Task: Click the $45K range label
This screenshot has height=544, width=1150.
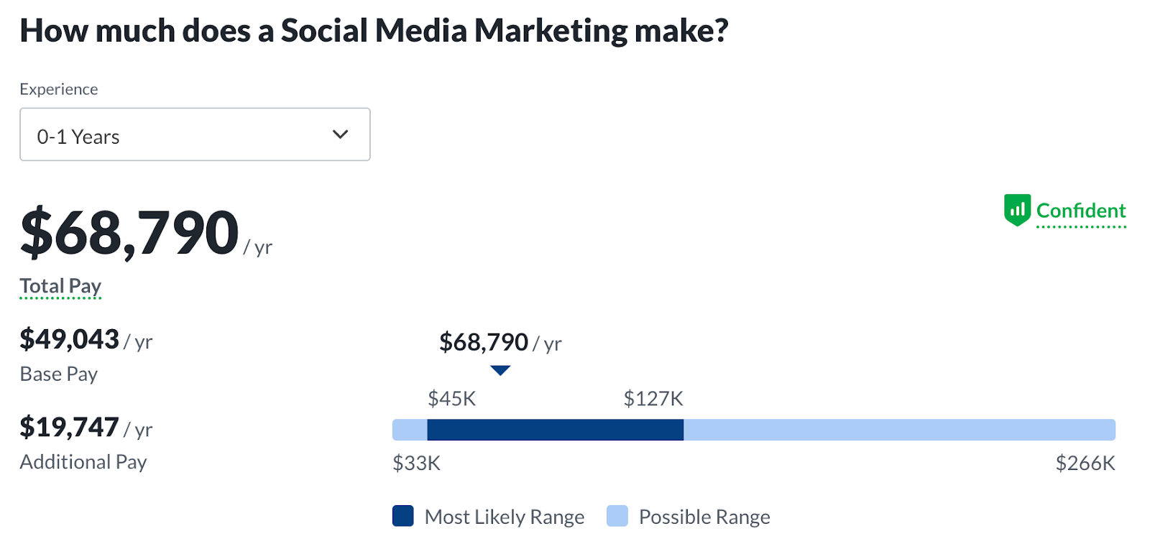Action: [x=451, y=398]
